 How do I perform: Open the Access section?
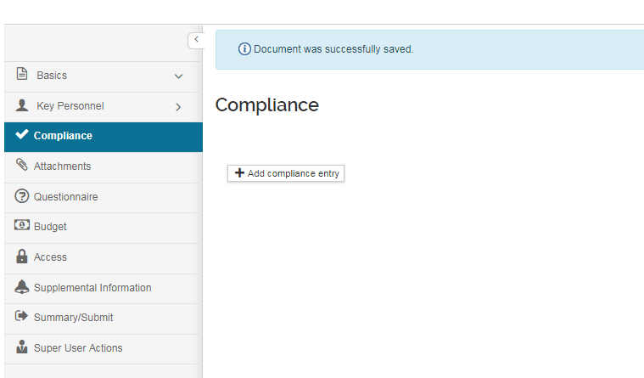click(104, 258)
